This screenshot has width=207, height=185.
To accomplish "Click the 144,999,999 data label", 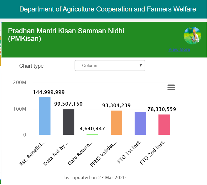I will tap(49, 92).
